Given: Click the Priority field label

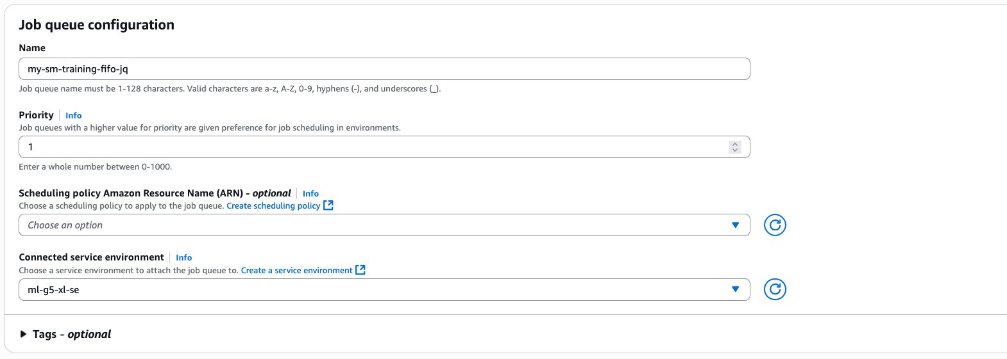Looking at the screenshot, I should (36, 115).
